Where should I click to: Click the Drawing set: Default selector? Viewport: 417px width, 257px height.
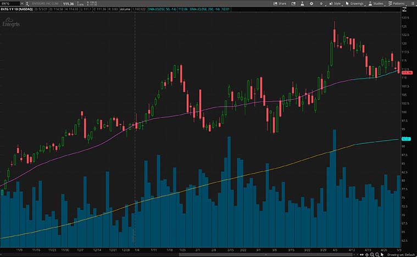coord(400,254)
